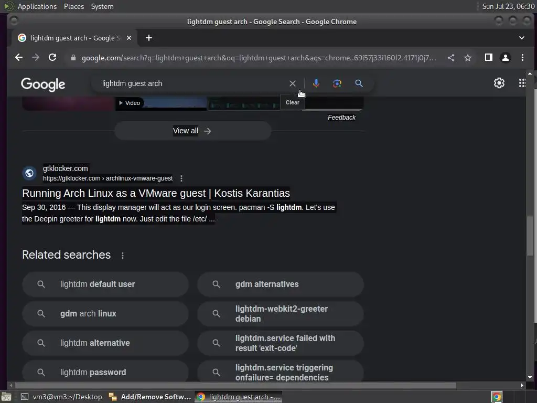Click View all videos button
This screenshot has height=403, width=537.
[193, 131]
